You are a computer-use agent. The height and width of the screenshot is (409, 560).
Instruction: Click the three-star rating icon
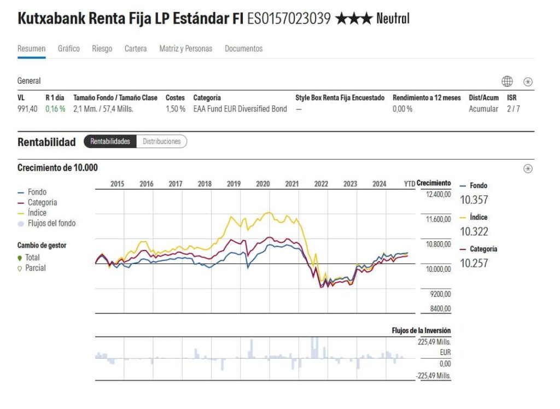click(354, 19)
